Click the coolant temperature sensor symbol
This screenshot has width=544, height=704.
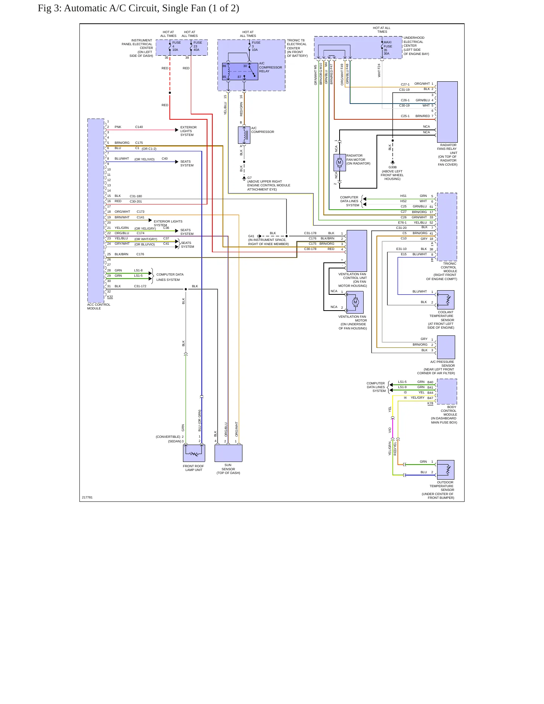[x=446, y=300]
